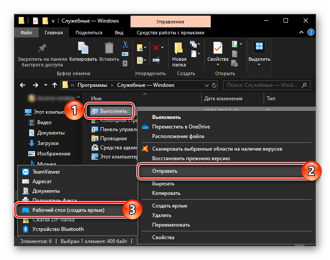Click properties icon in title bar quick toolbar
The image size is (330, 260).
point(36,21)
